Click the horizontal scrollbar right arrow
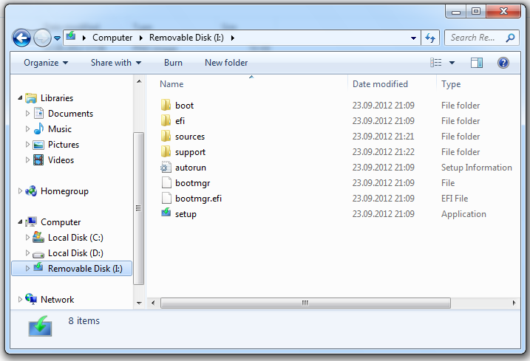 click(x=514, y=303)
